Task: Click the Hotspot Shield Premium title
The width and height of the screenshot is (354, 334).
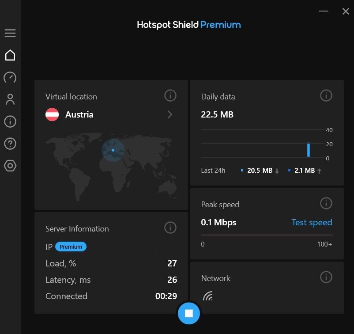Action: [189, 25]
